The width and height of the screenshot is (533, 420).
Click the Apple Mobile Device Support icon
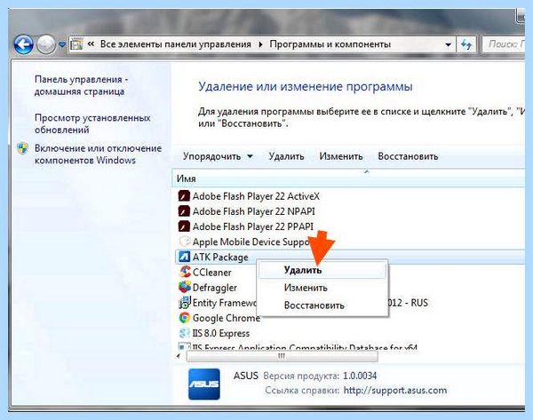pos(184,242)
